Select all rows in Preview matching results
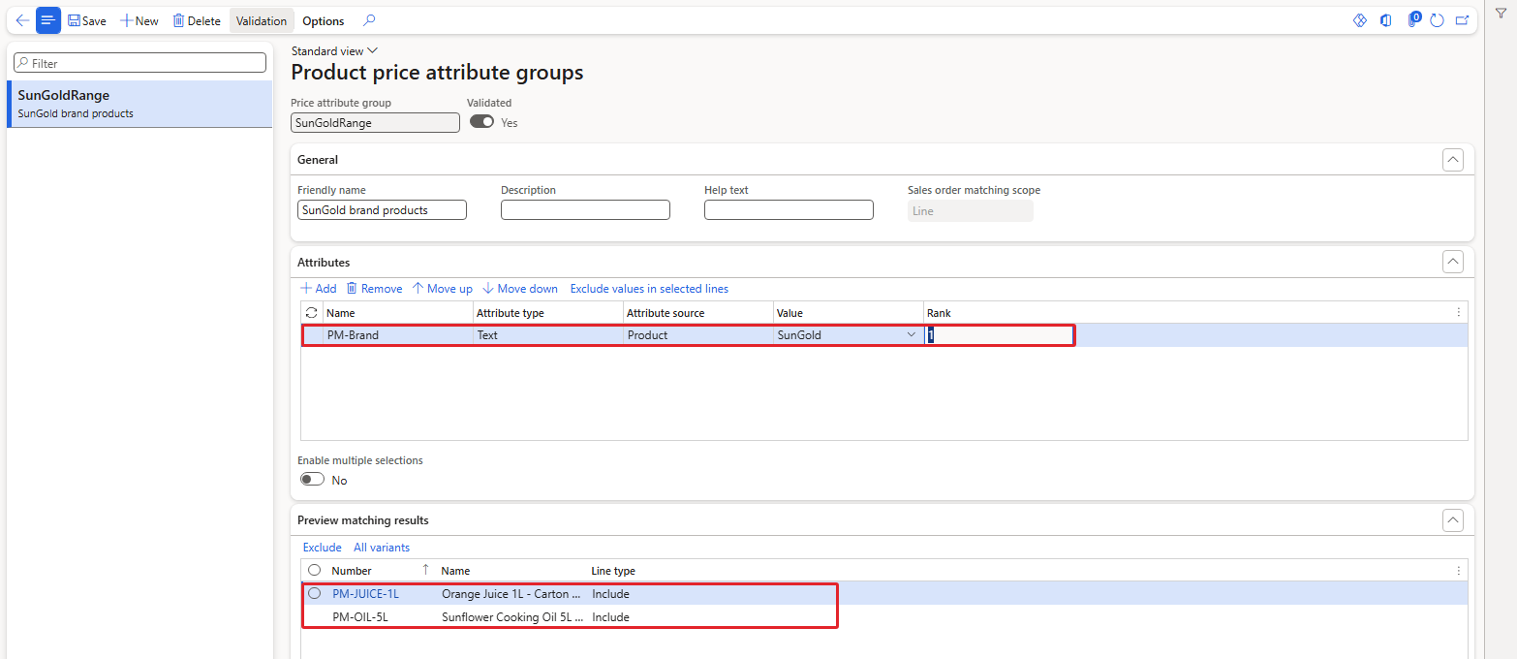Image resolution: width=1517 pixels, height=659 pixels. [x=314, y=570]
